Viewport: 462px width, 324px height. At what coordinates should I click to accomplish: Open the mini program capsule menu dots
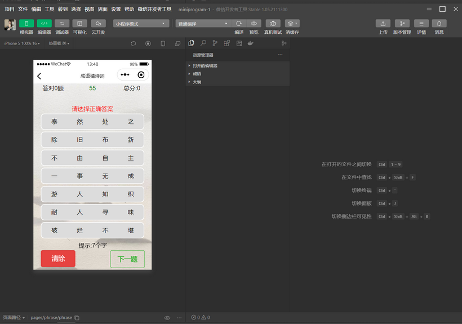pos(125,74)
